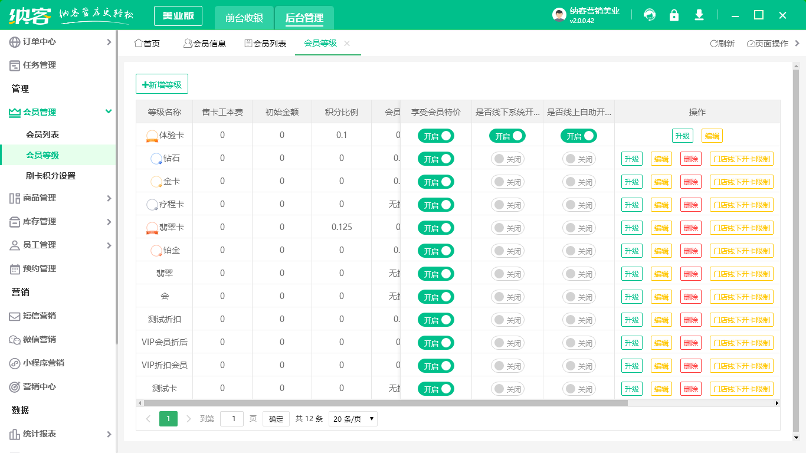The image size is (806, 453).
Task: Expand the 员工管理 menu
Action: point(59,245)
